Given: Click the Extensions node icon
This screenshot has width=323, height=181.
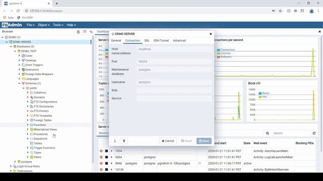Looking at the screenshot, I should 23,69.
